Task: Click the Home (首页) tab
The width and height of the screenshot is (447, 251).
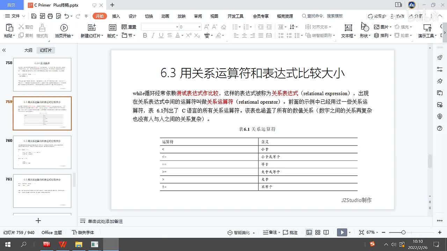Action: tap(11, 5)
